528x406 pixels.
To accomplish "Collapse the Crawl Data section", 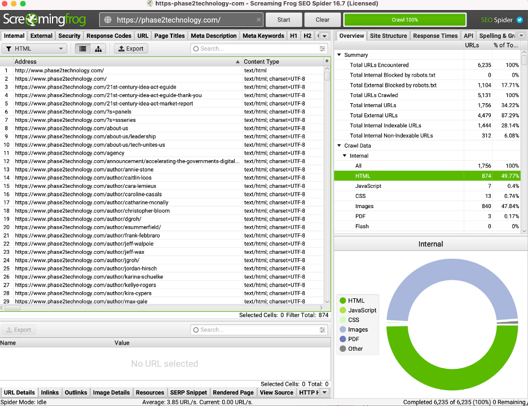I will pos(339,145).
